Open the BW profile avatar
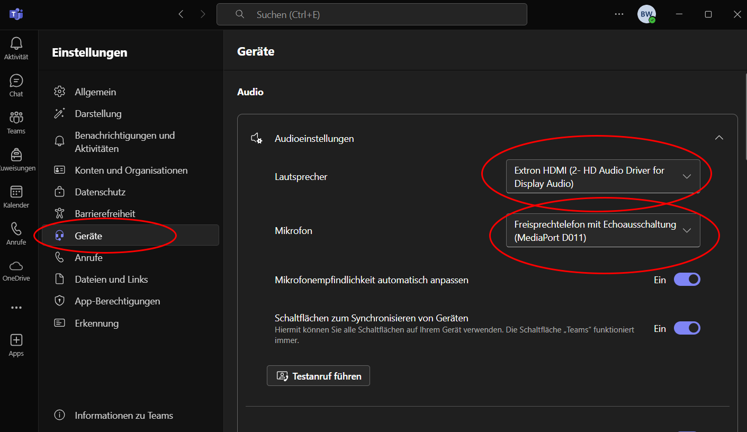 point(646,14)
